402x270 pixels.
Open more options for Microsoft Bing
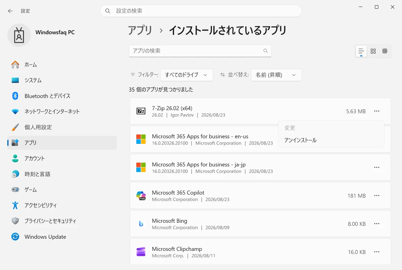point(377,224)
